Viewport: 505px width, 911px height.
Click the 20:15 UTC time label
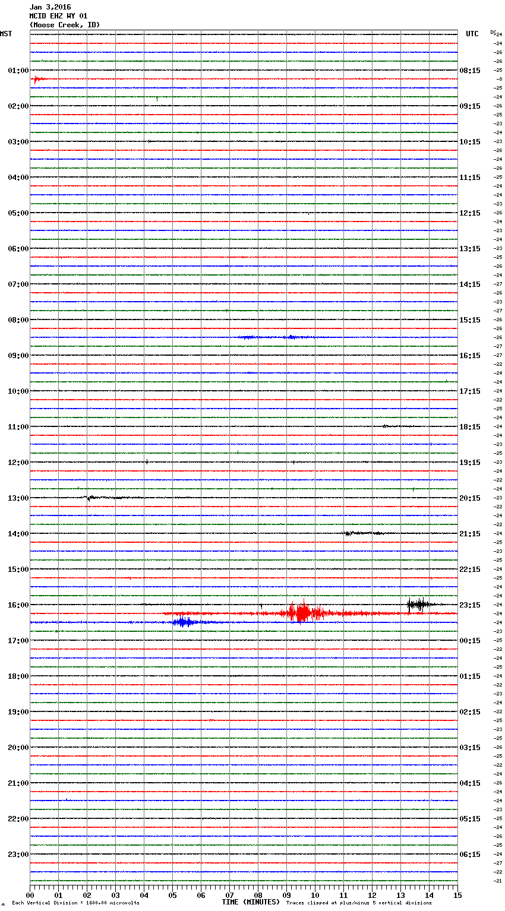pyautogui.click(x=470, y=498)
